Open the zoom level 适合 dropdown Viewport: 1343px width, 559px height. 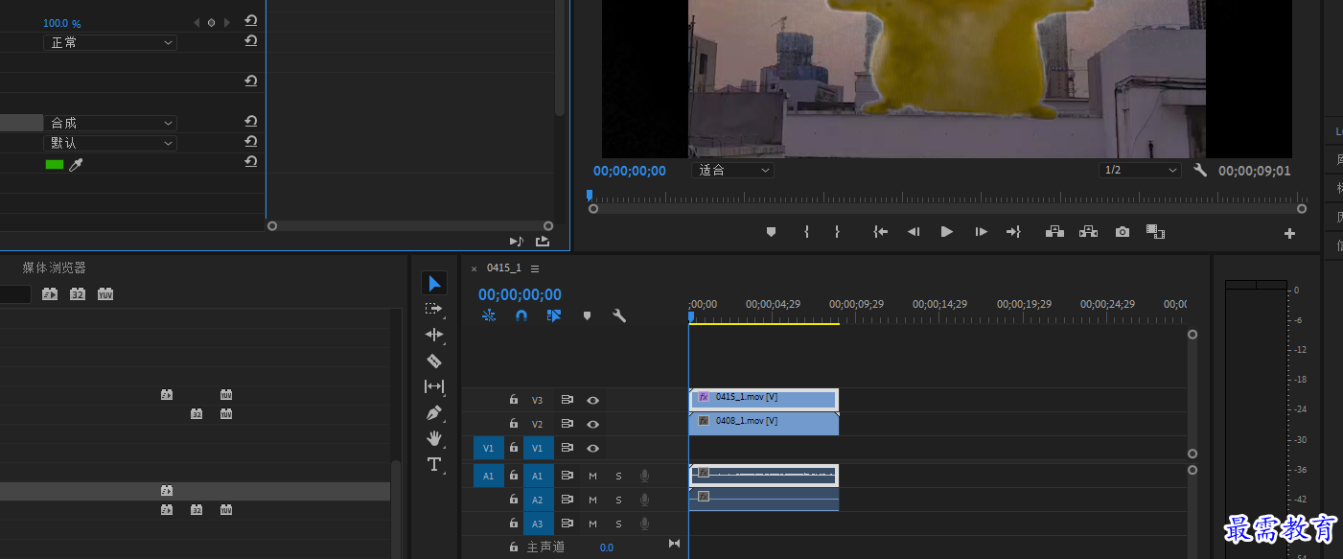[x=732, y=170]
